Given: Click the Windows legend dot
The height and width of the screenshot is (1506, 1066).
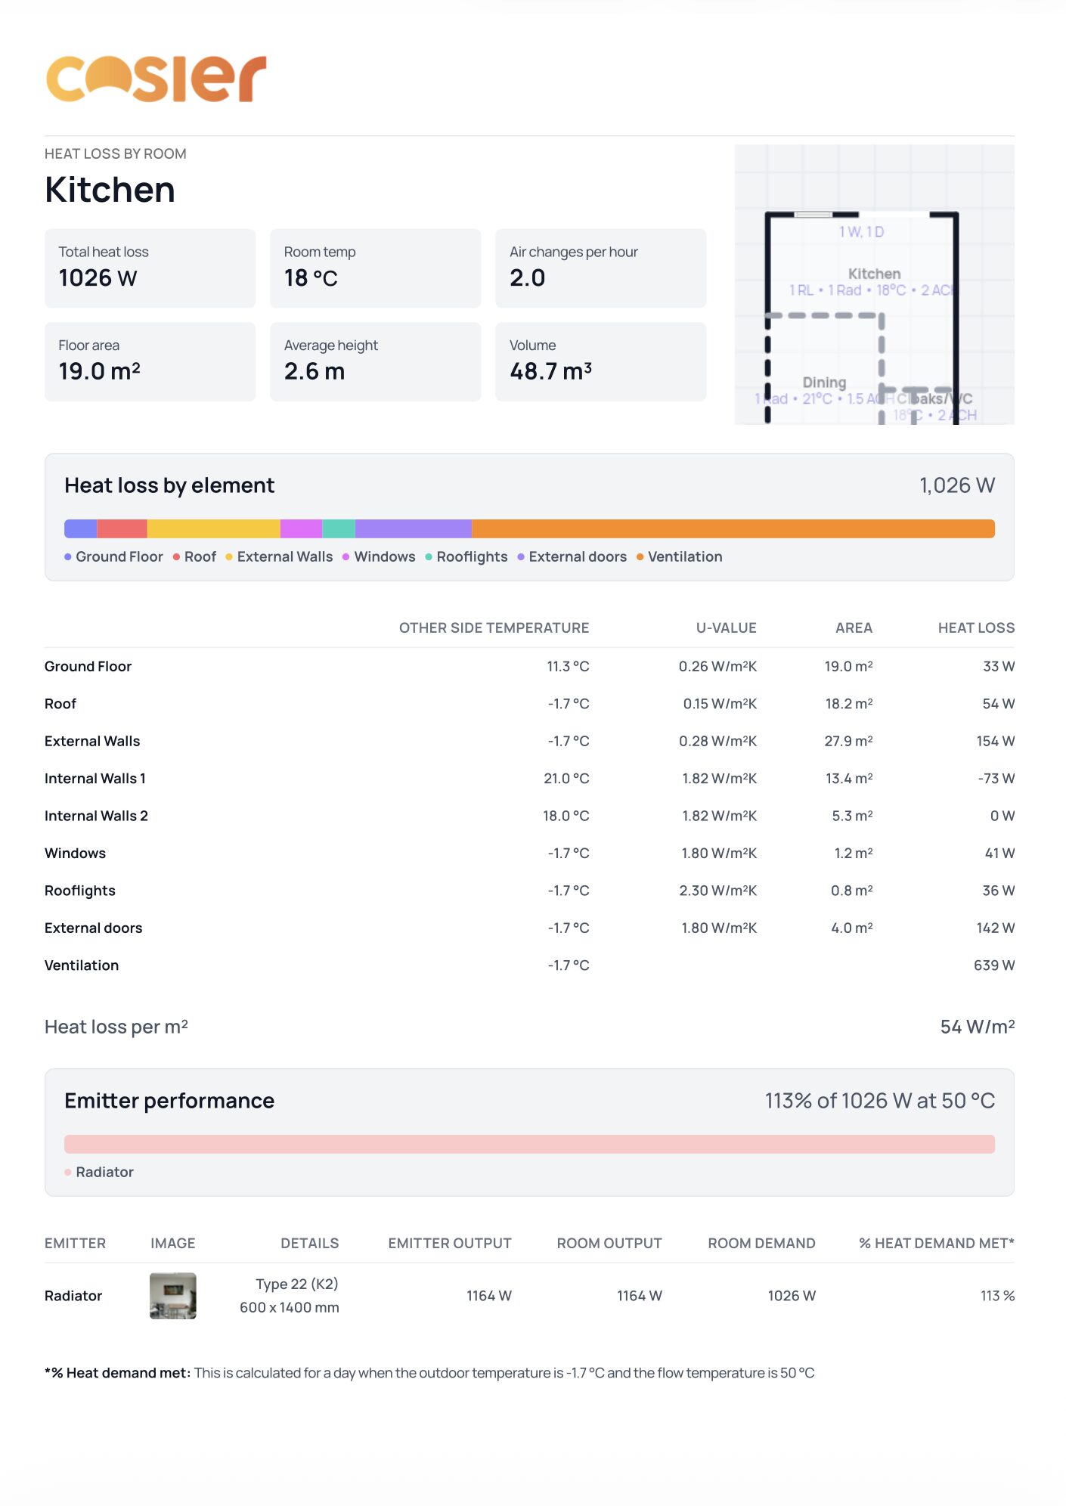Looking at the screenshot, I should (x=346, y=557).
